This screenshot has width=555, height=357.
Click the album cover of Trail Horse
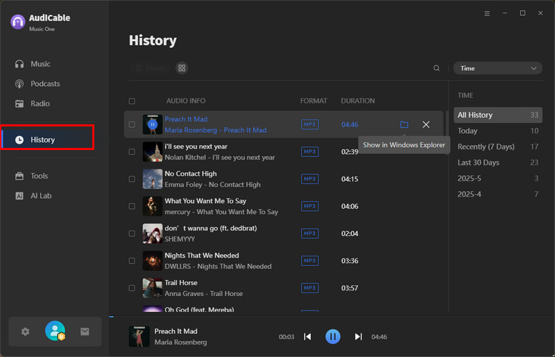tap(153, 288)
